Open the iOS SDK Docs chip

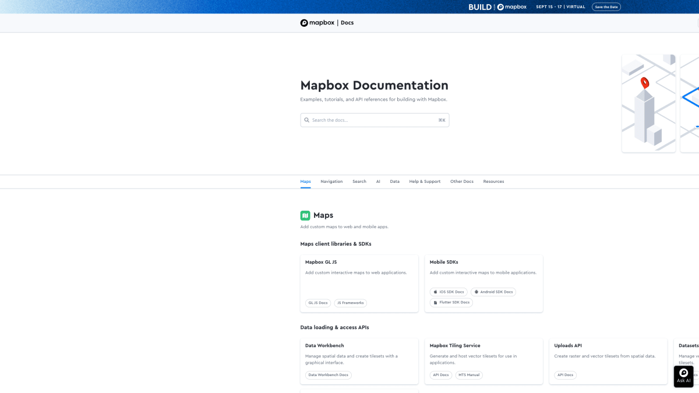[x=449, y=292]
